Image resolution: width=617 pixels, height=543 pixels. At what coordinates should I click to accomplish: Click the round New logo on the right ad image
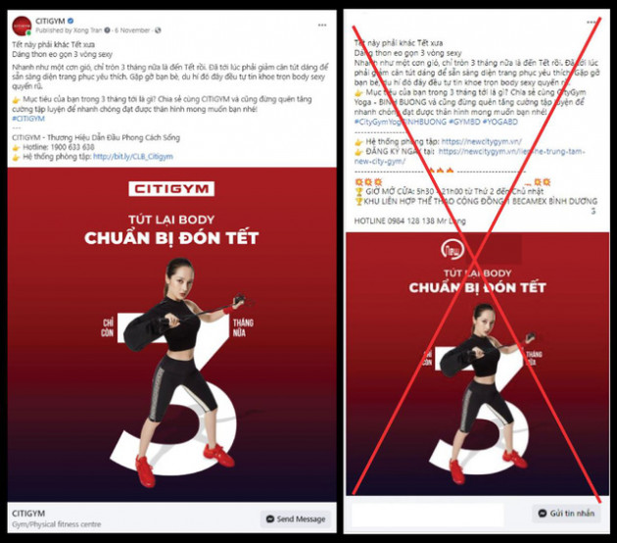tap(452, 250)
